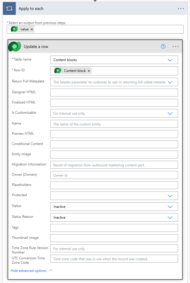This screenshot has width=190, height=283.
Task: Focus the Owner (Owners) field
Action: 114,175
